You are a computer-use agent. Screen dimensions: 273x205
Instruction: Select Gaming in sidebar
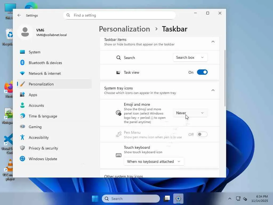[54, 127]
